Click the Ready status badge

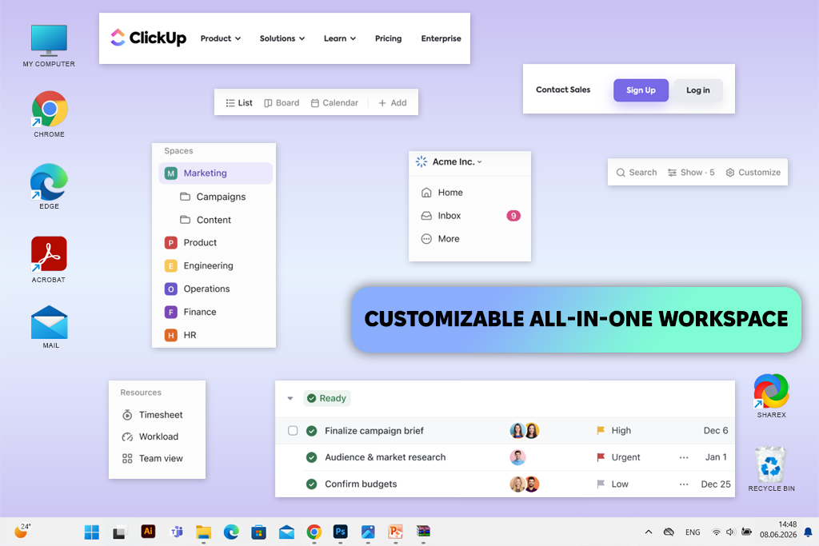pos(327,399)
